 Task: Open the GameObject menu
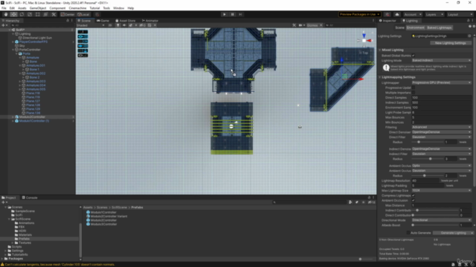[38, 8]
